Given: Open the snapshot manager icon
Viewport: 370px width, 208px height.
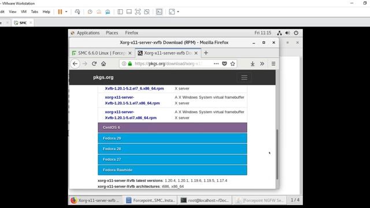Looking at the screenshot, I should pos(108,12).
